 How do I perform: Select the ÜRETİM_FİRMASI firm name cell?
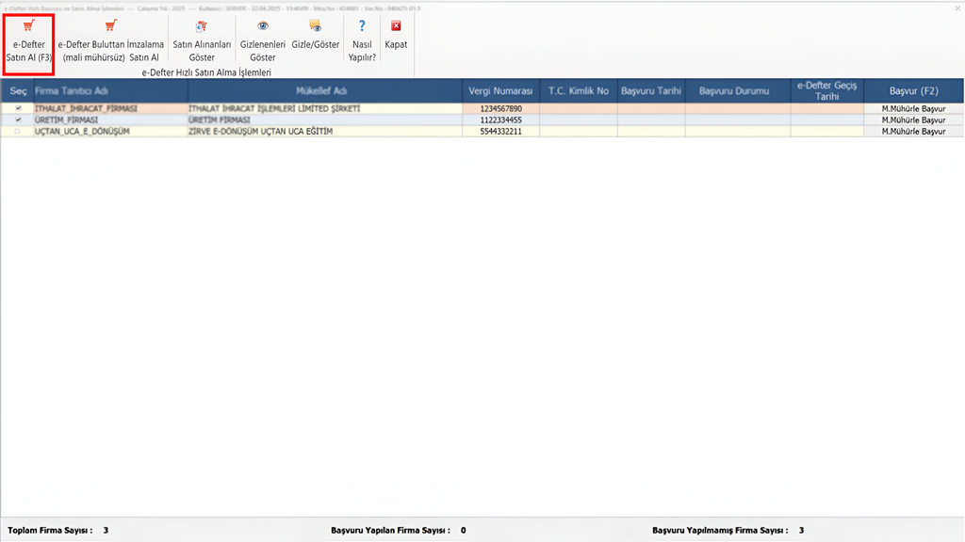(x=111, y=120)
